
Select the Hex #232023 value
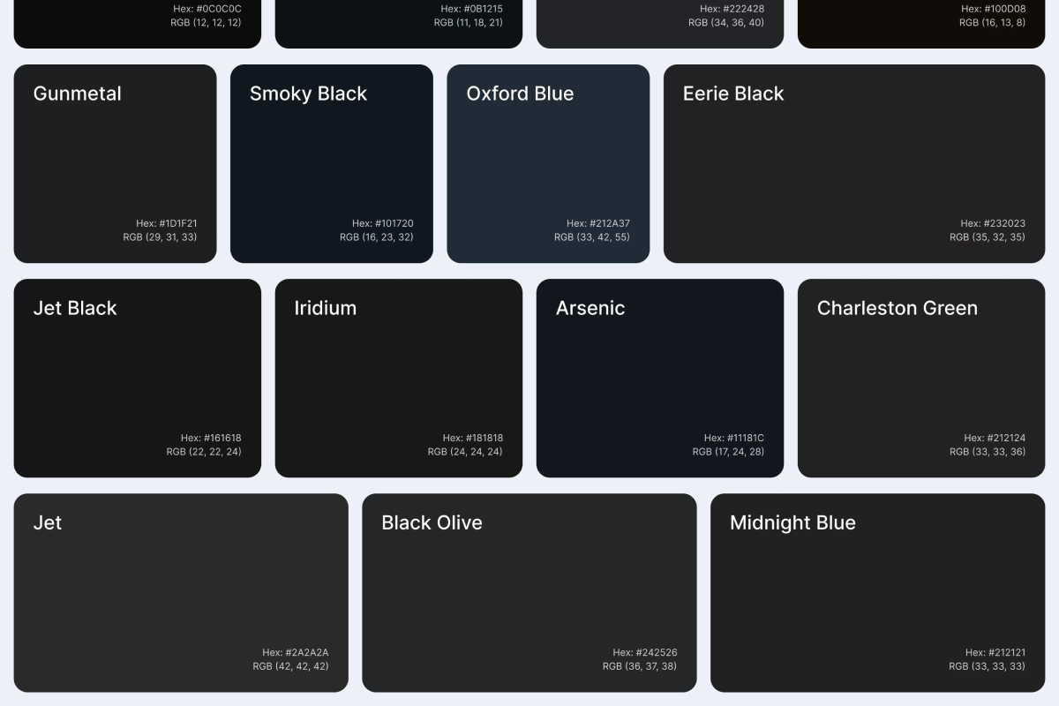tap(992, 223)
